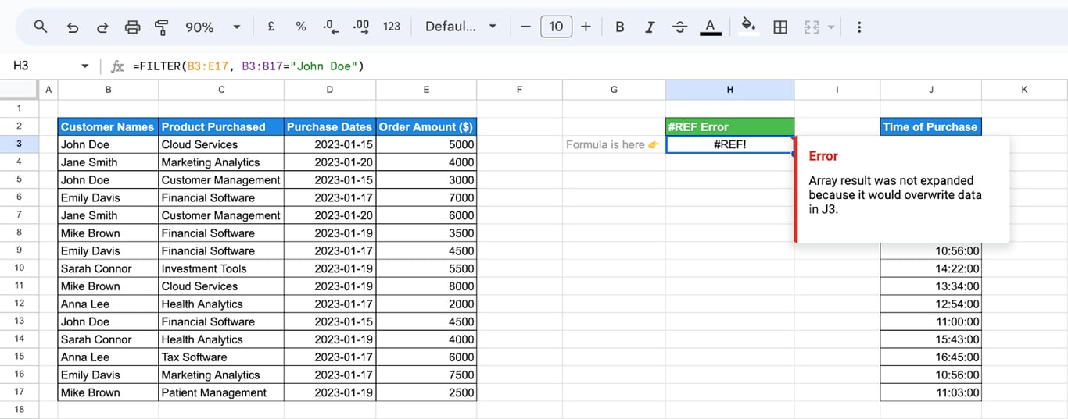1068x419 pixels.
Task: Click the 'Formula is here' cell
Action: pyautogui.click(x=614, y=144)
